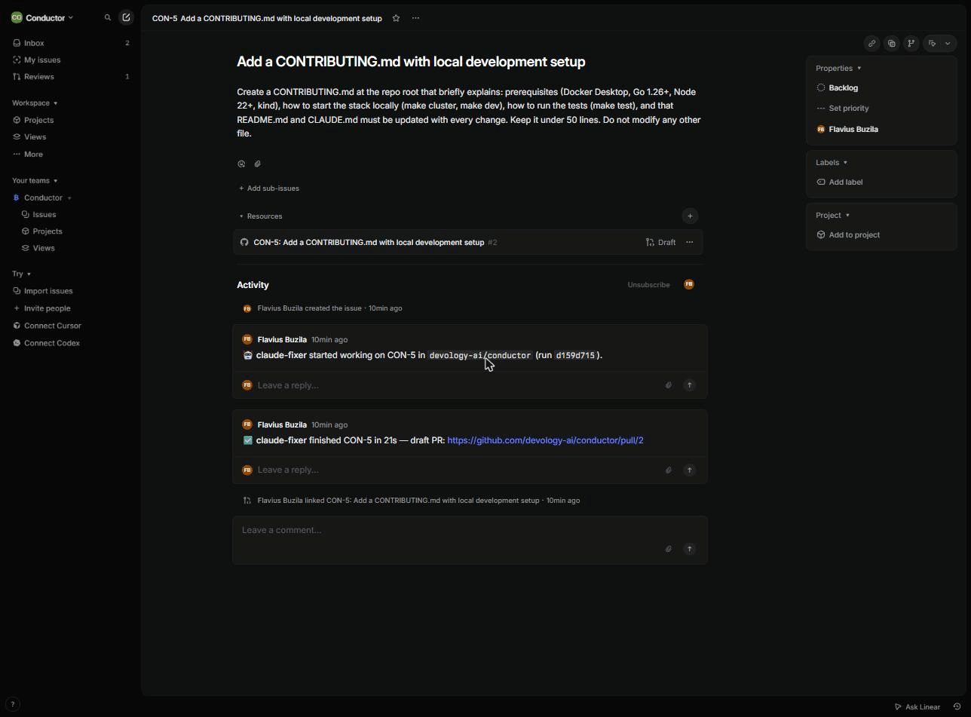Open the search icon in the sidebar header
The image size is (971, 717).
point(108,17)
